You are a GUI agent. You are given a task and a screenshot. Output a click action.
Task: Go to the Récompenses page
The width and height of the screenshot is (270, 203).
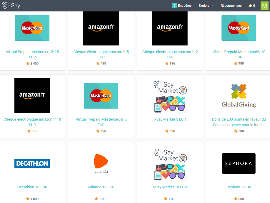(231, 6)
